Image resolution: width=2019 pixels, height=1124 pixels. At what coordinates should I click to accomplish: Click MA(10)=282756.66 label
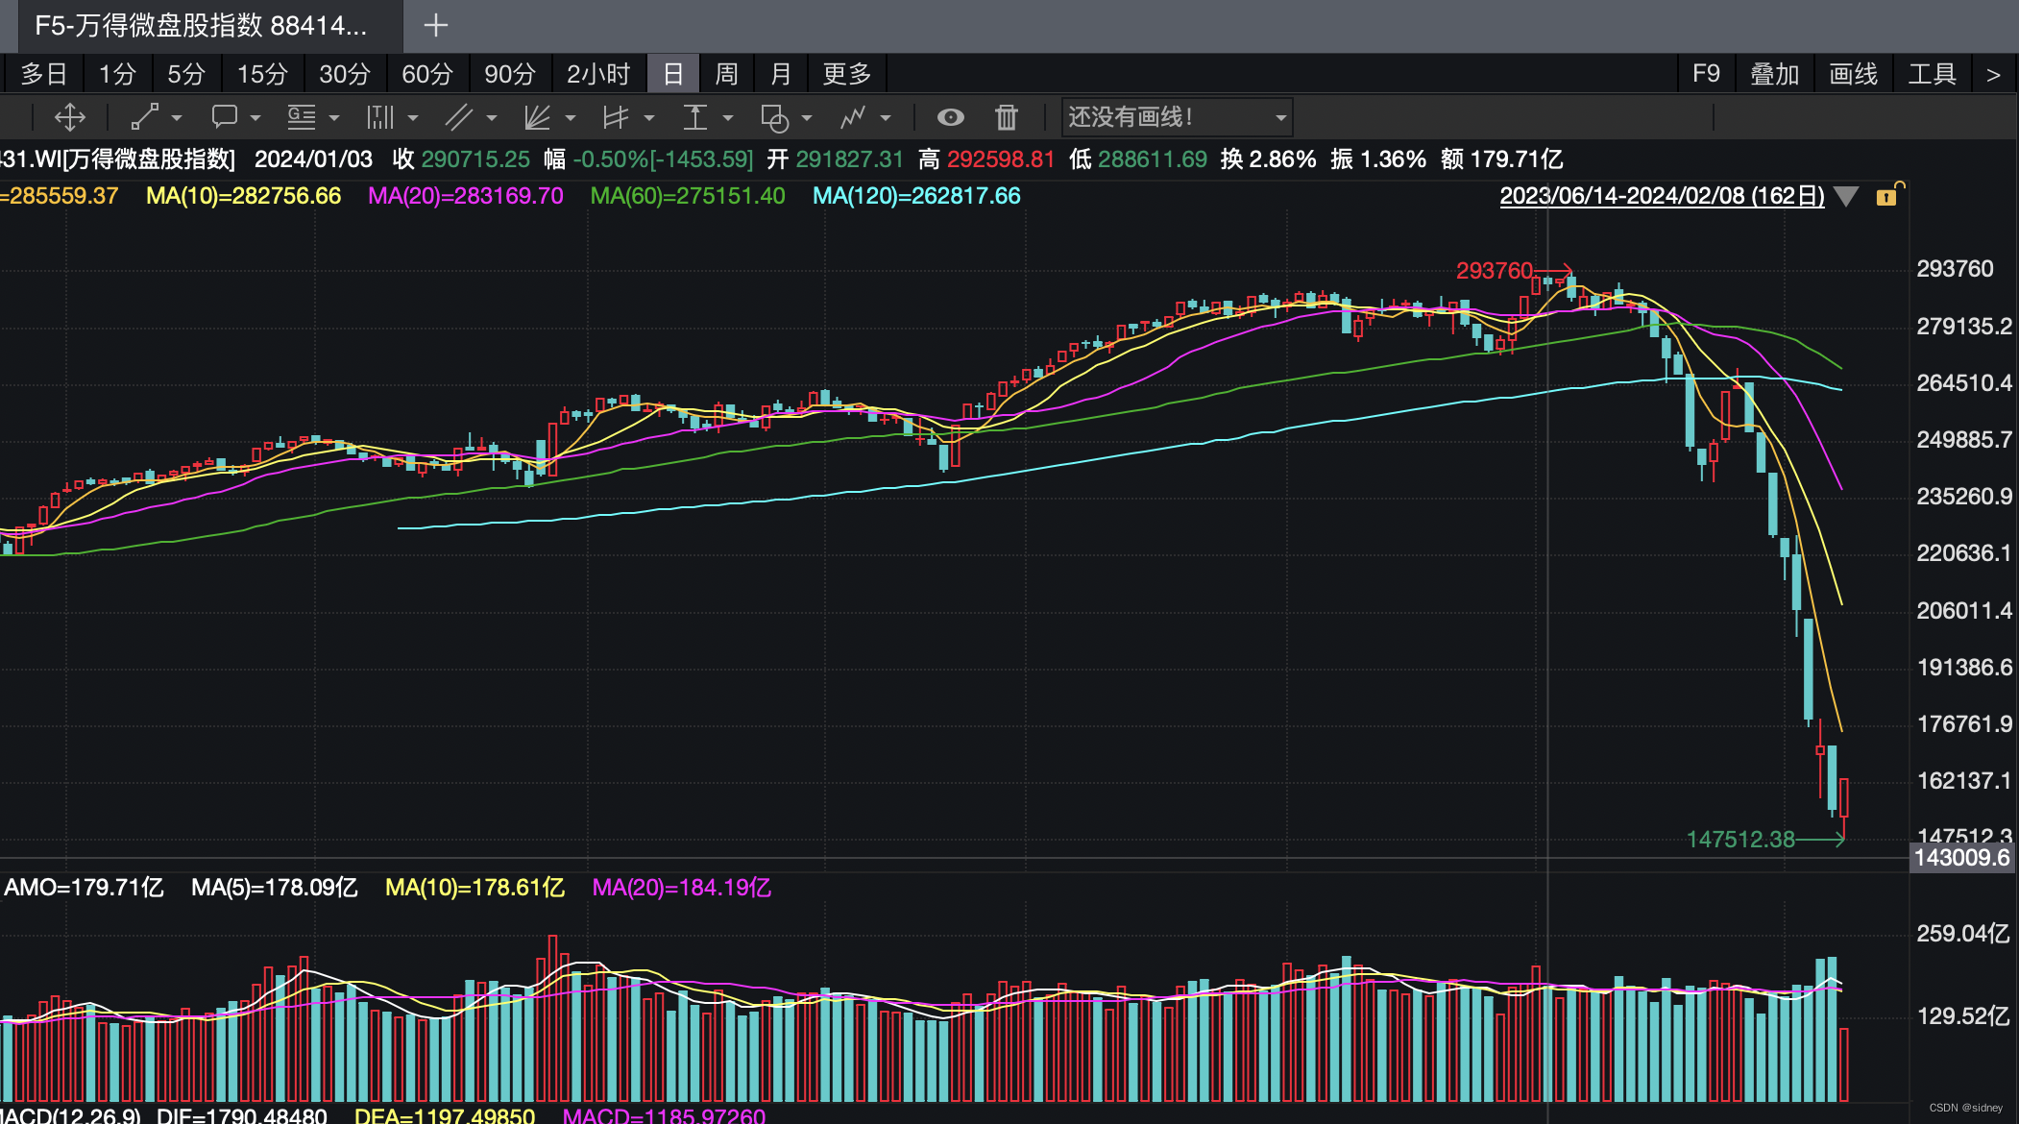[243, 196]
